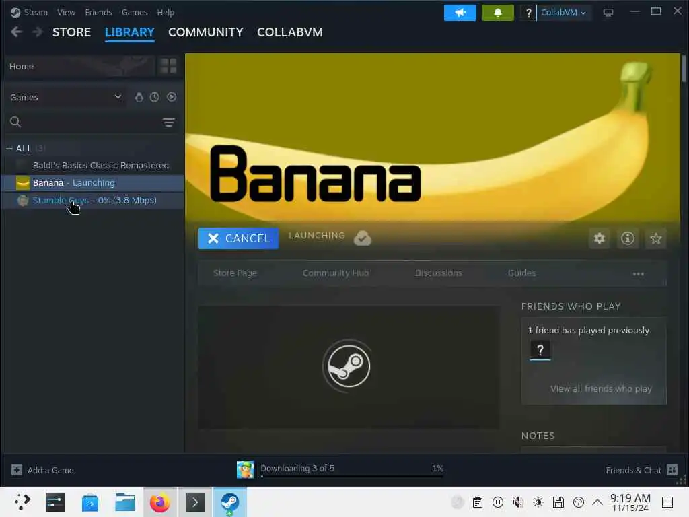Click the question mark avatar beside CollabVM
689x517 pixels.
529,13
